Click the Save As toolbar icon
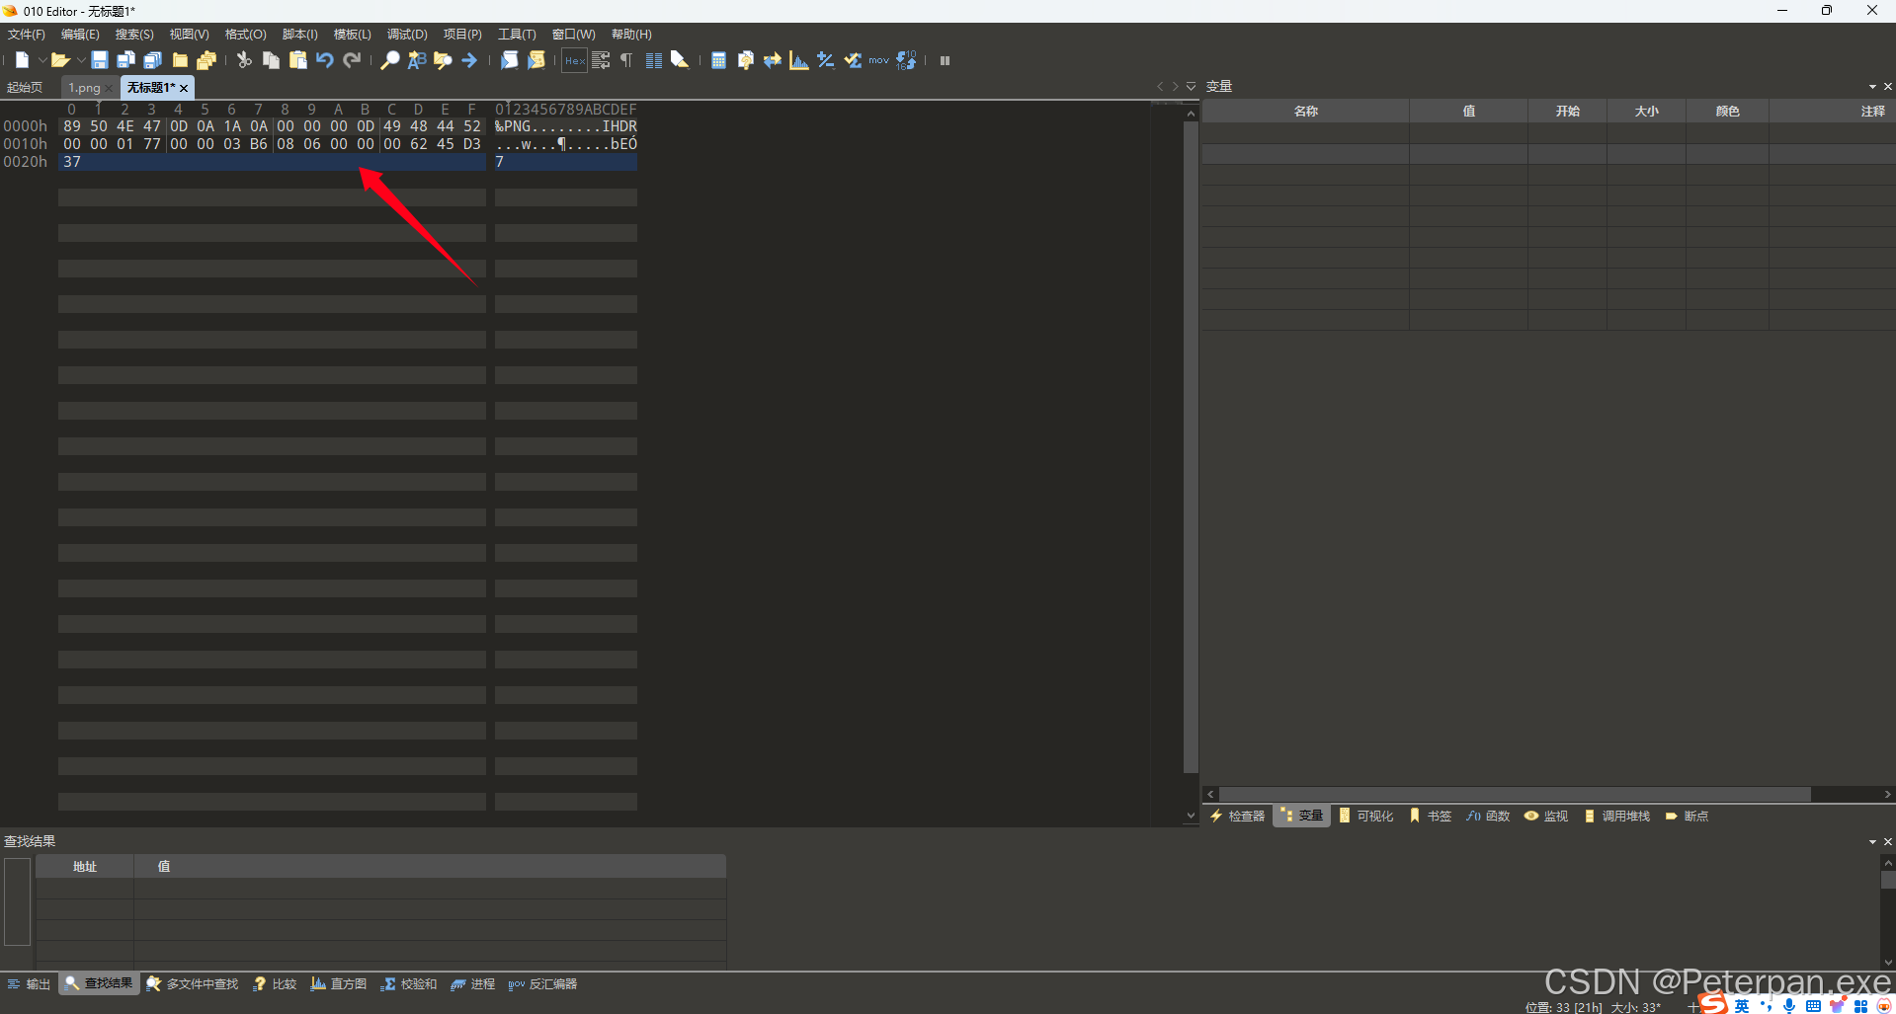Image resolution: width=1896 pixels, height=1014 pixels. 125,60
